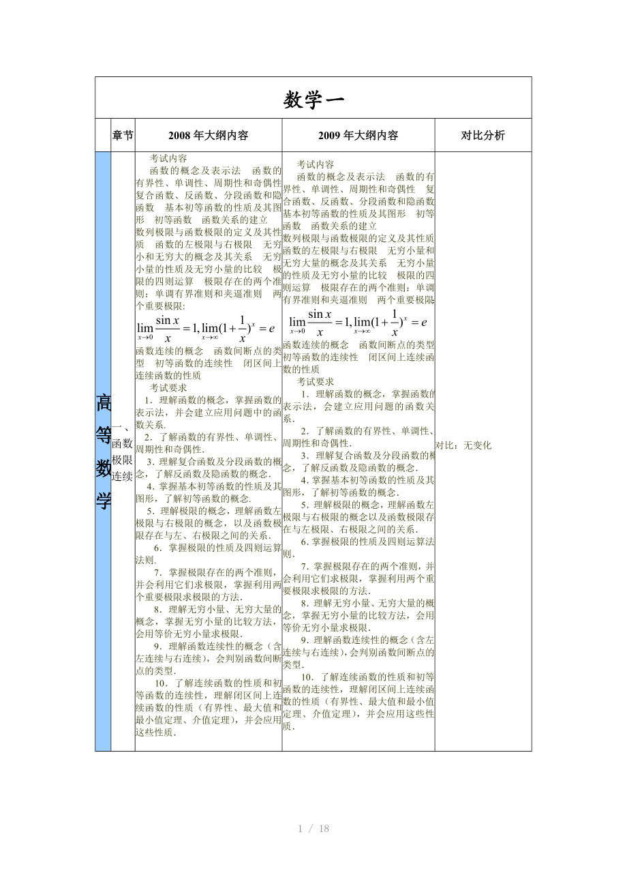The width and height of the screenshot is (627, 888).
Task: Click requirement item 1 in 2008 column
Action: point(209,412)
